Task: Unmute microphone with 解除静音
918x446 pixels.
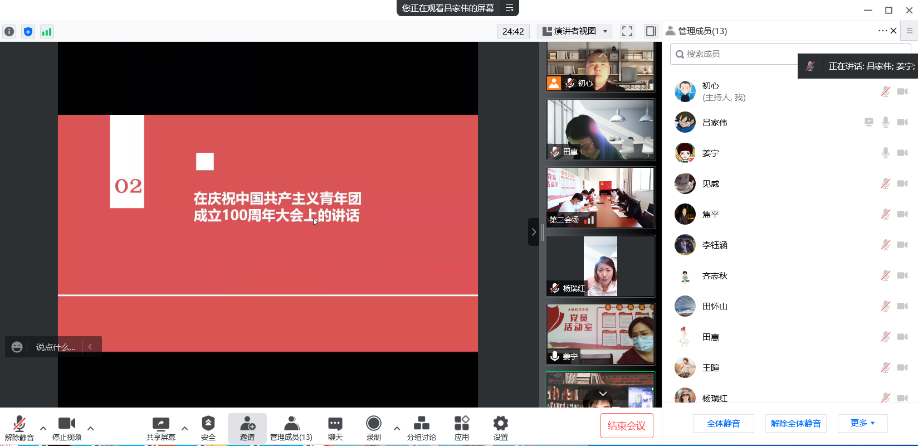Action: click(19, 428)
